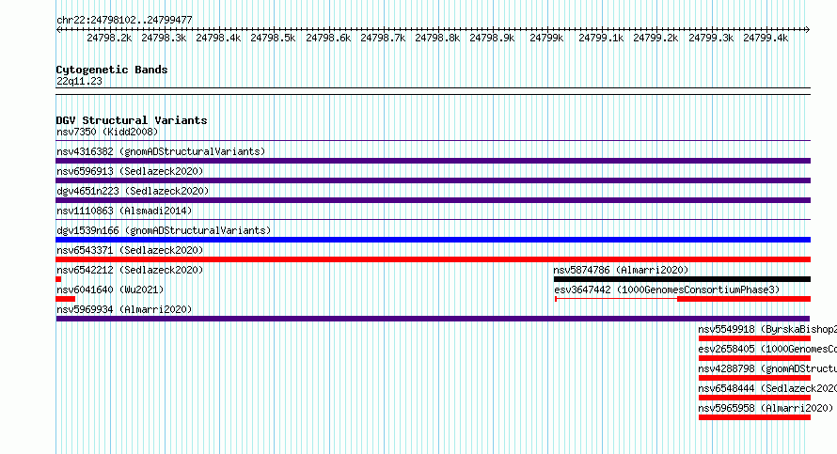Open nsv5874786 (Almarri2020) label
Viewport: 837px width, 454px height.
tap(621, 270)
